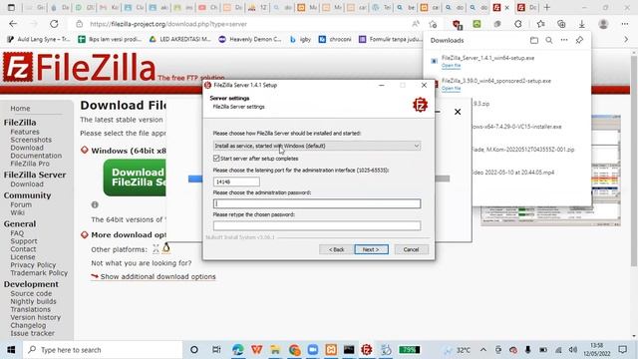The width and height of the screenshot is (638, 359).
Task: Click the Linux penguin platform icon
Action: pos(166,248)
